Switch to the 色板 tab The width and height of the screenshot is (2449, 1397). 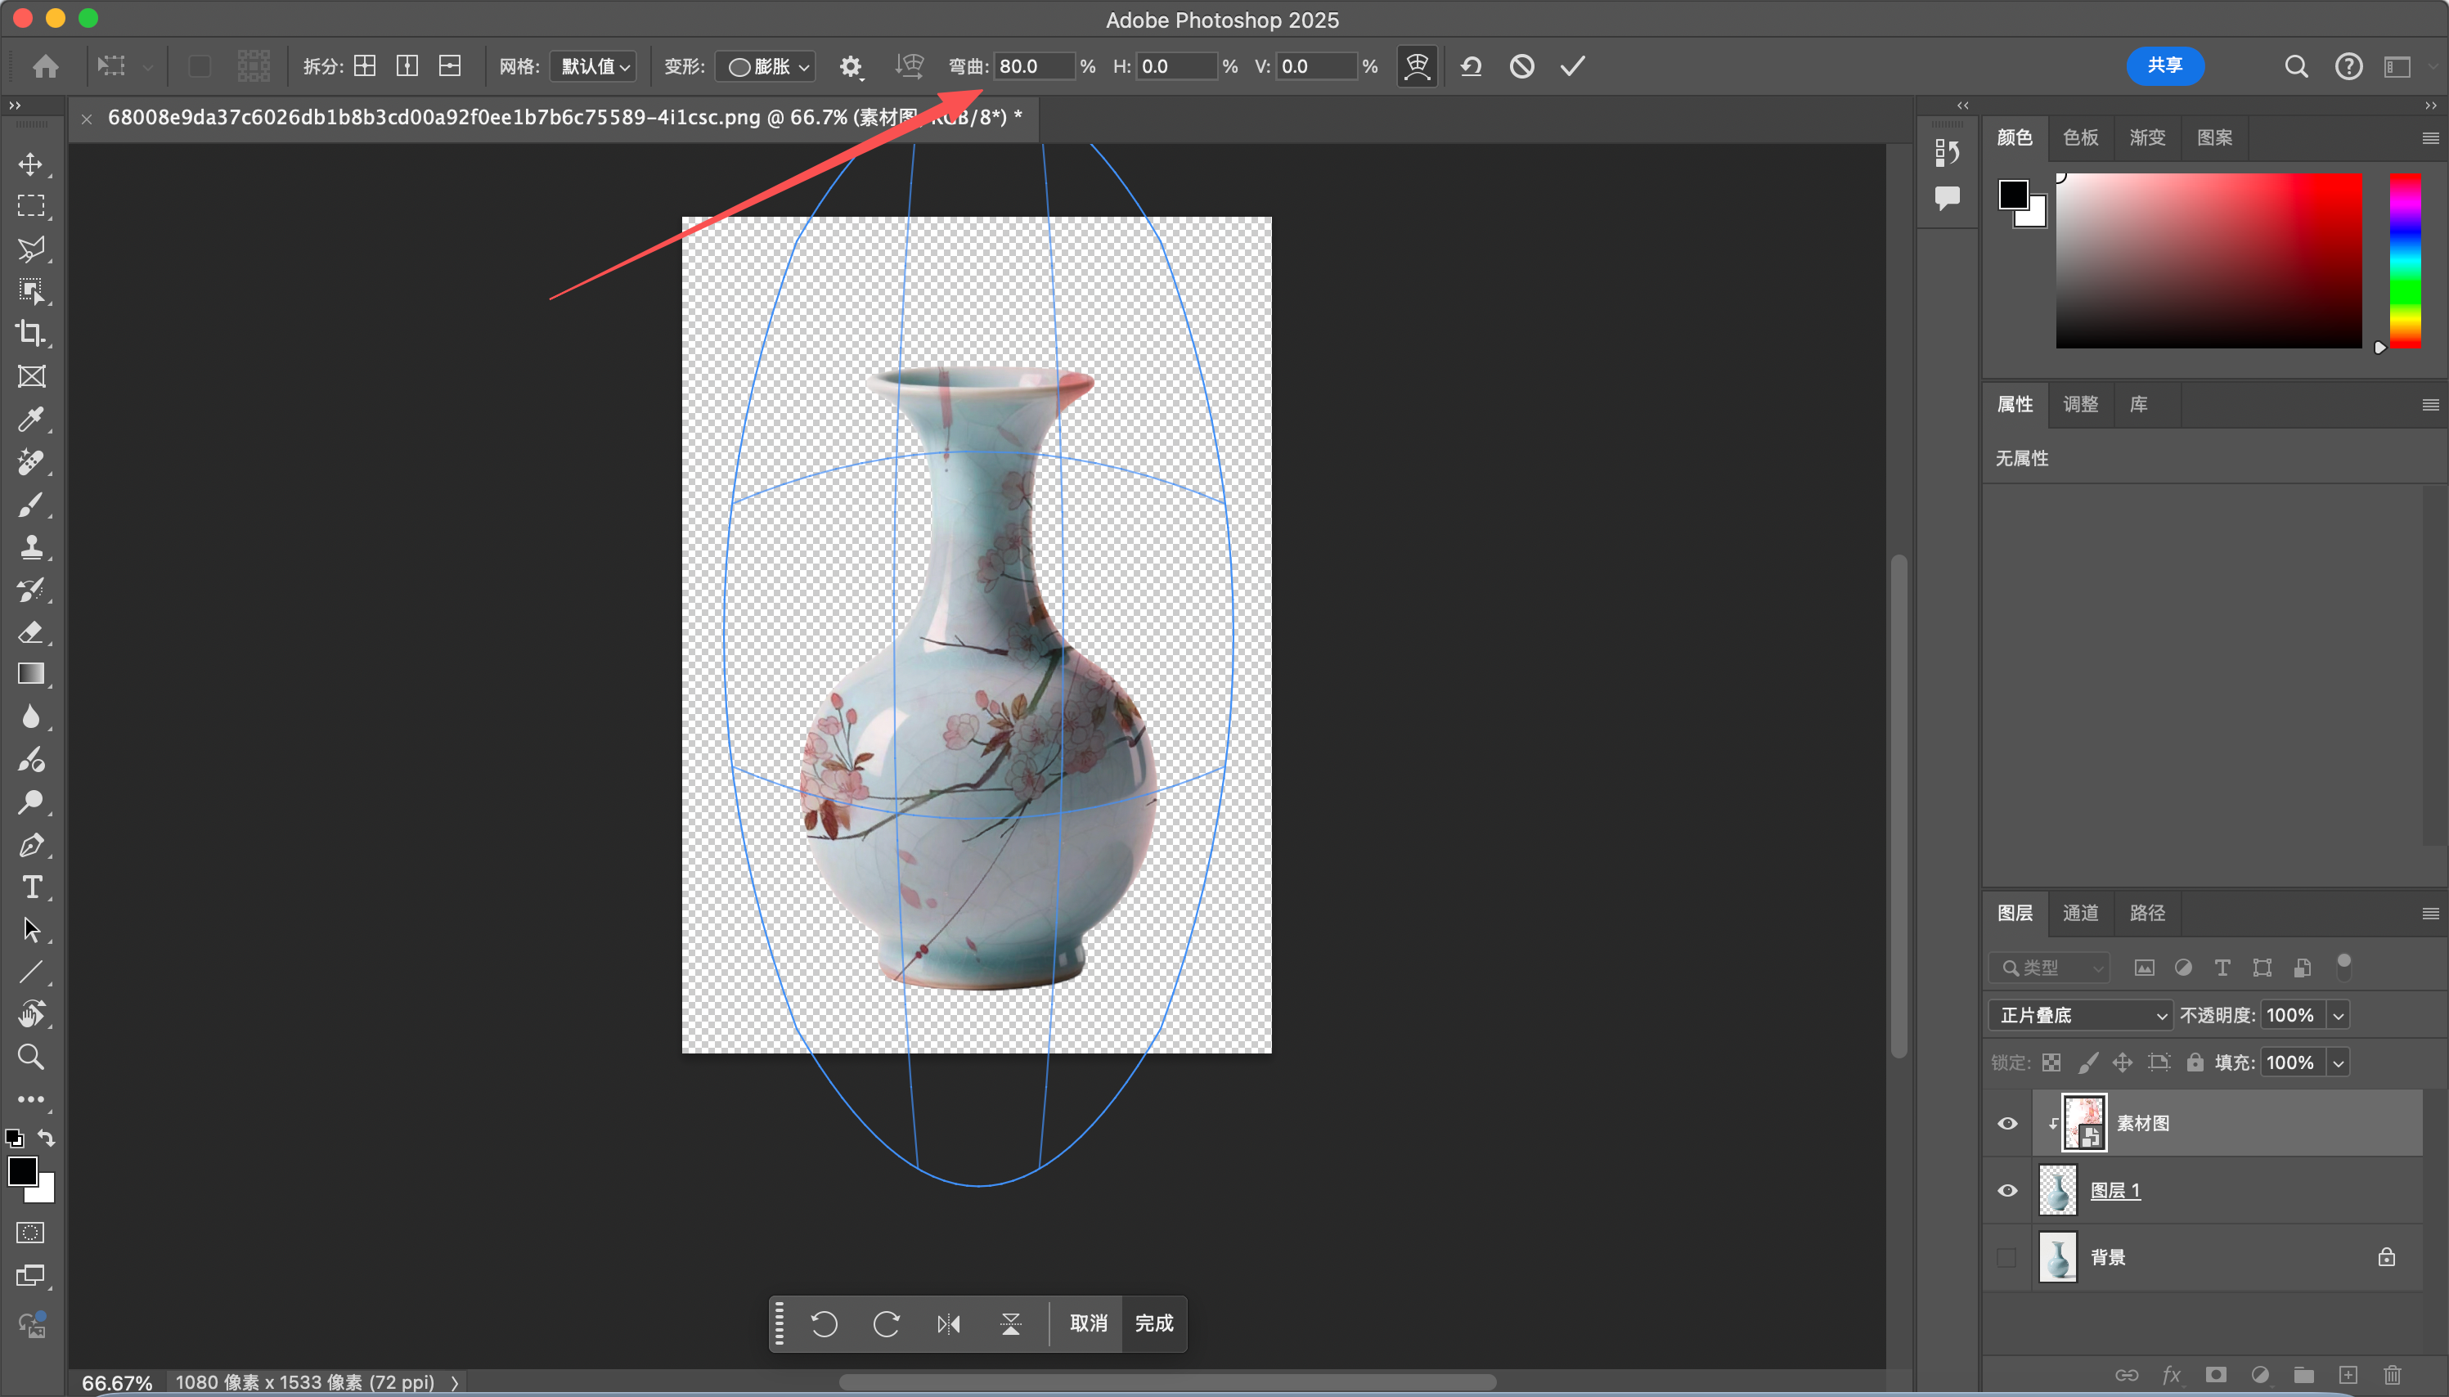coord(2079,137)
